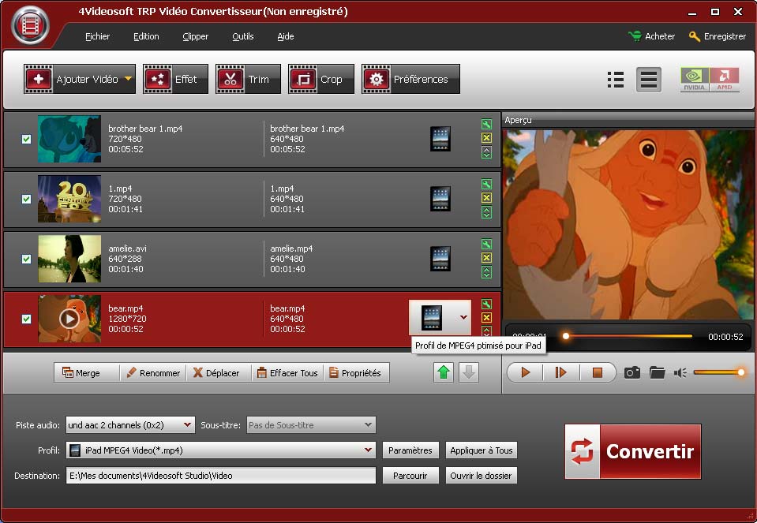Switch to the detailed list view icon

point(616,80)
